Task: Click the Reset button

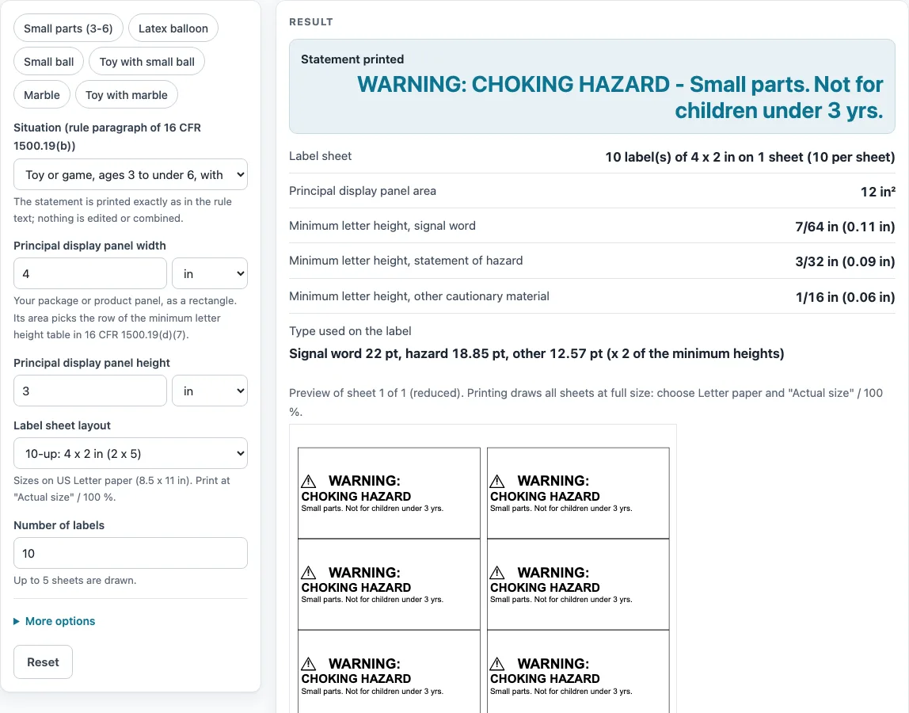Action: [x=43, y=662]
